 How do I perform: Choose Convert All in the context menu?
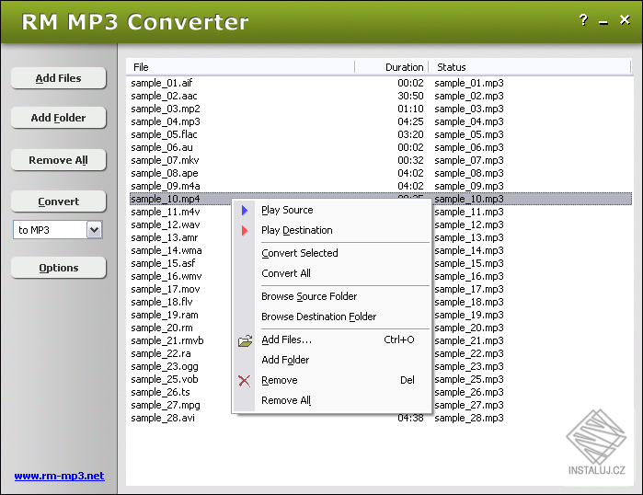click(x=286, y=273)
